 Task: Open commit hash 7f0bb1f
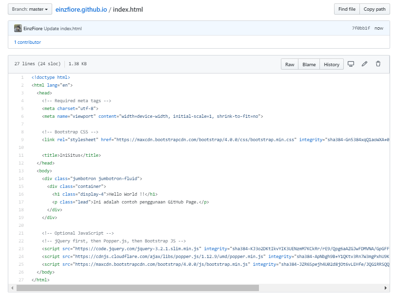click(361, 29)
